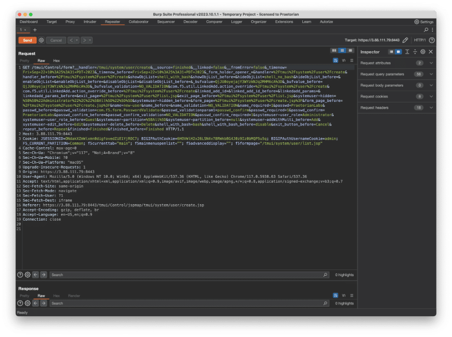
Task: Go to previous request in history
Action: 71,41
